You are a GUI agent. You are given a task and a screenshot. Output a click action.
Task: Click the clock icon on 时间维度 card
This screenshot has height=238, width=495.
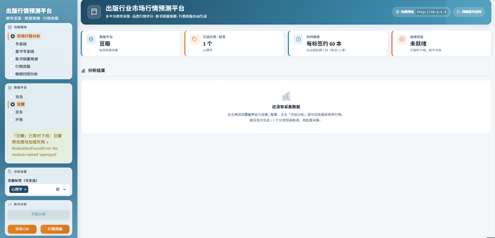tap(298, 40)
